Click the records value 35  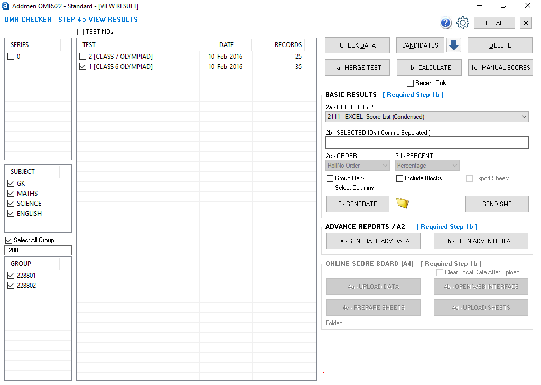(299, 66)
